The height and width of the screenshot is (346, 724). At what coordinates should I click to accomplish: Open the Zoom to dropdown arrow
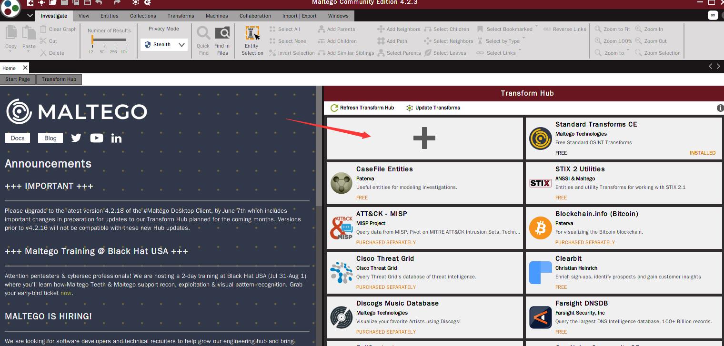(628, 50)
